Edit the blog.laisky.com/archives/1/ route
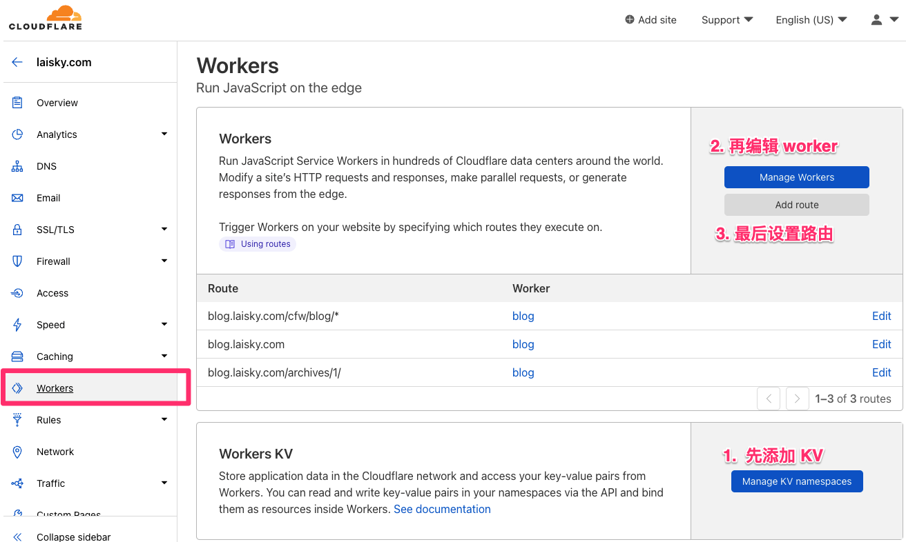The width and height of the screenshot is (906, 542). (x=881, y=372)
